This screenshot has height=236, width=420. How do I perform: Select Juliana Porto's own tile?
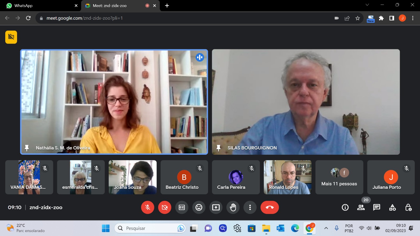tap(391, 177)
